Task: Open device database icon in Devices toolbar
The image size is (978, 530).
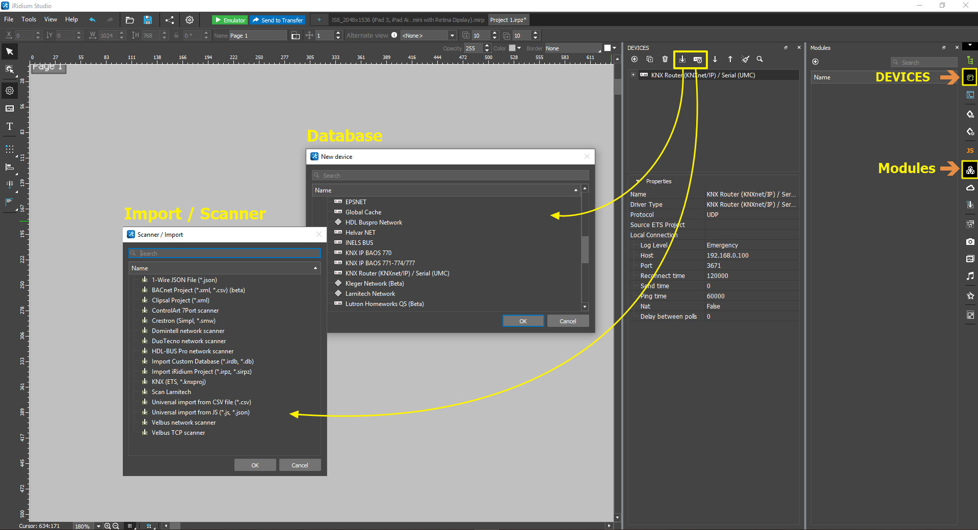Action: click(x=698, y=60)
